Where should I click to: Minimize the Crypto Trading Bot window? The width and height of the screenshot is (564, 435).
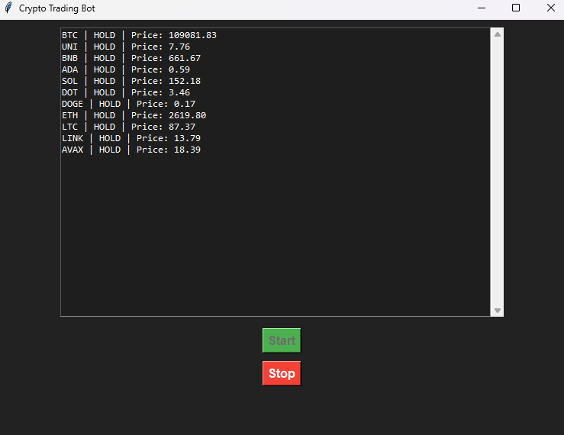pyautogui.click(x=482, y=8)
